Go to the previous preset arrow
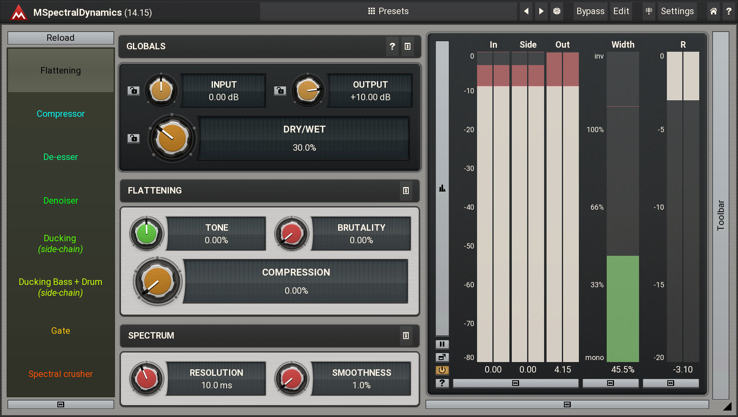The height and width of the screenshot is (417, 738). point(526,11)
